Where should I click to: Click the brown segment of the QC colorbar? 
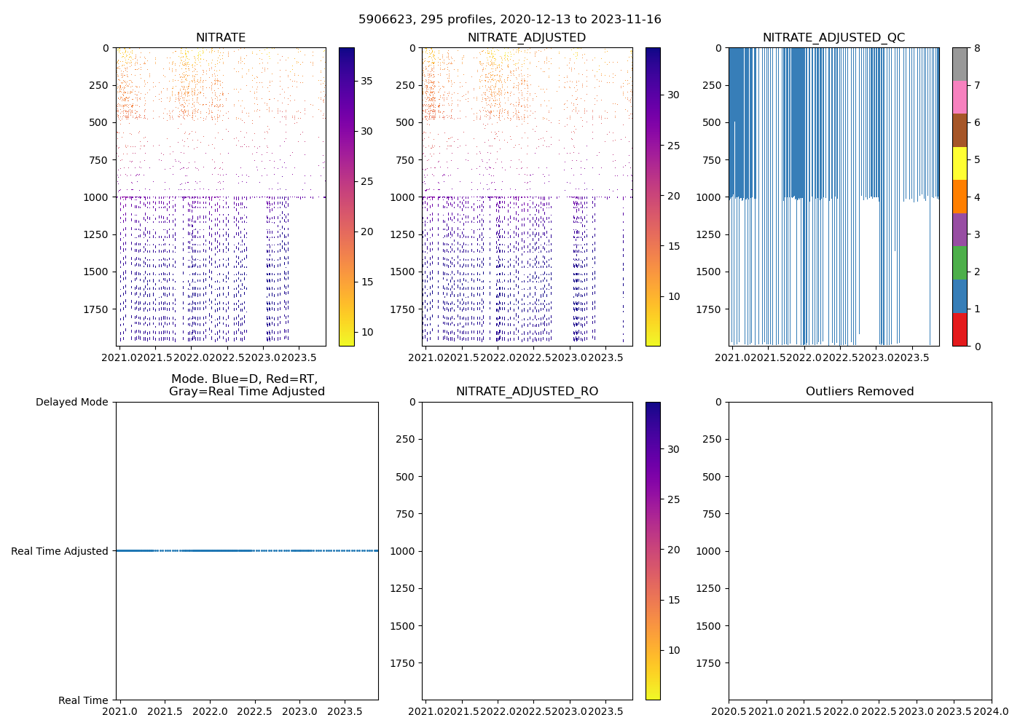tap(960, 130)
